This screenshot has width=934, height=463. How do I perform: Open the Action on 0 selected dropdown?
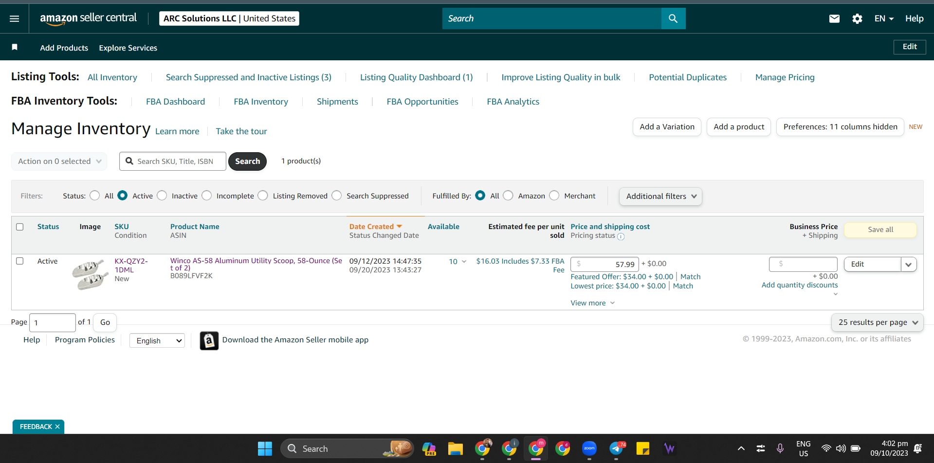click(59, 161)
